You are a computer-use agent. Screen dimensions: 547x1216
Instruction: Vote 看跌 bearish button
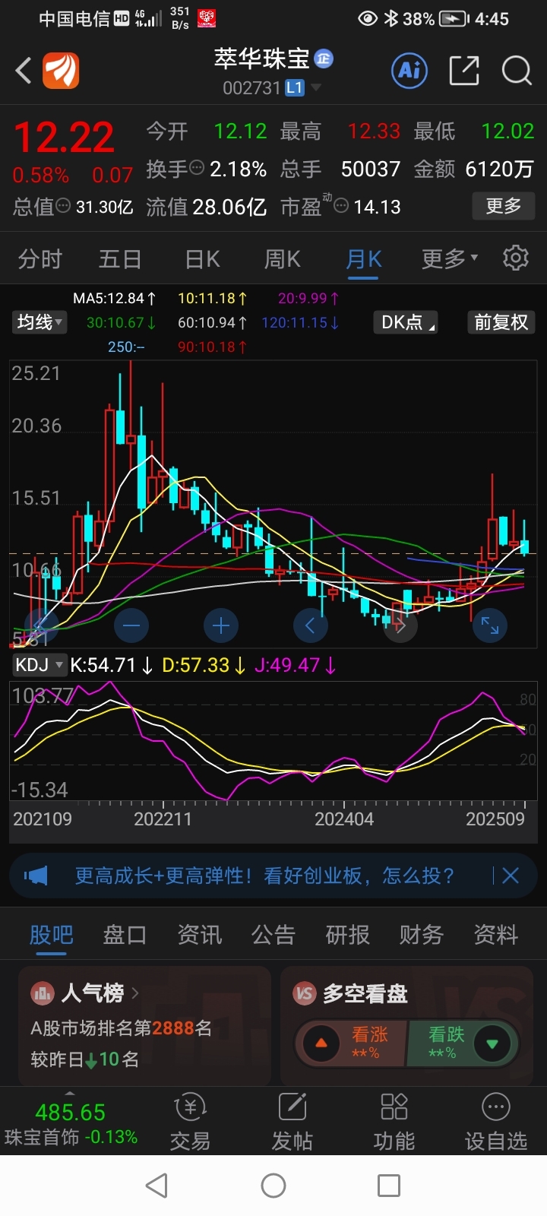pyautogui.click(x=463, y=1043)
